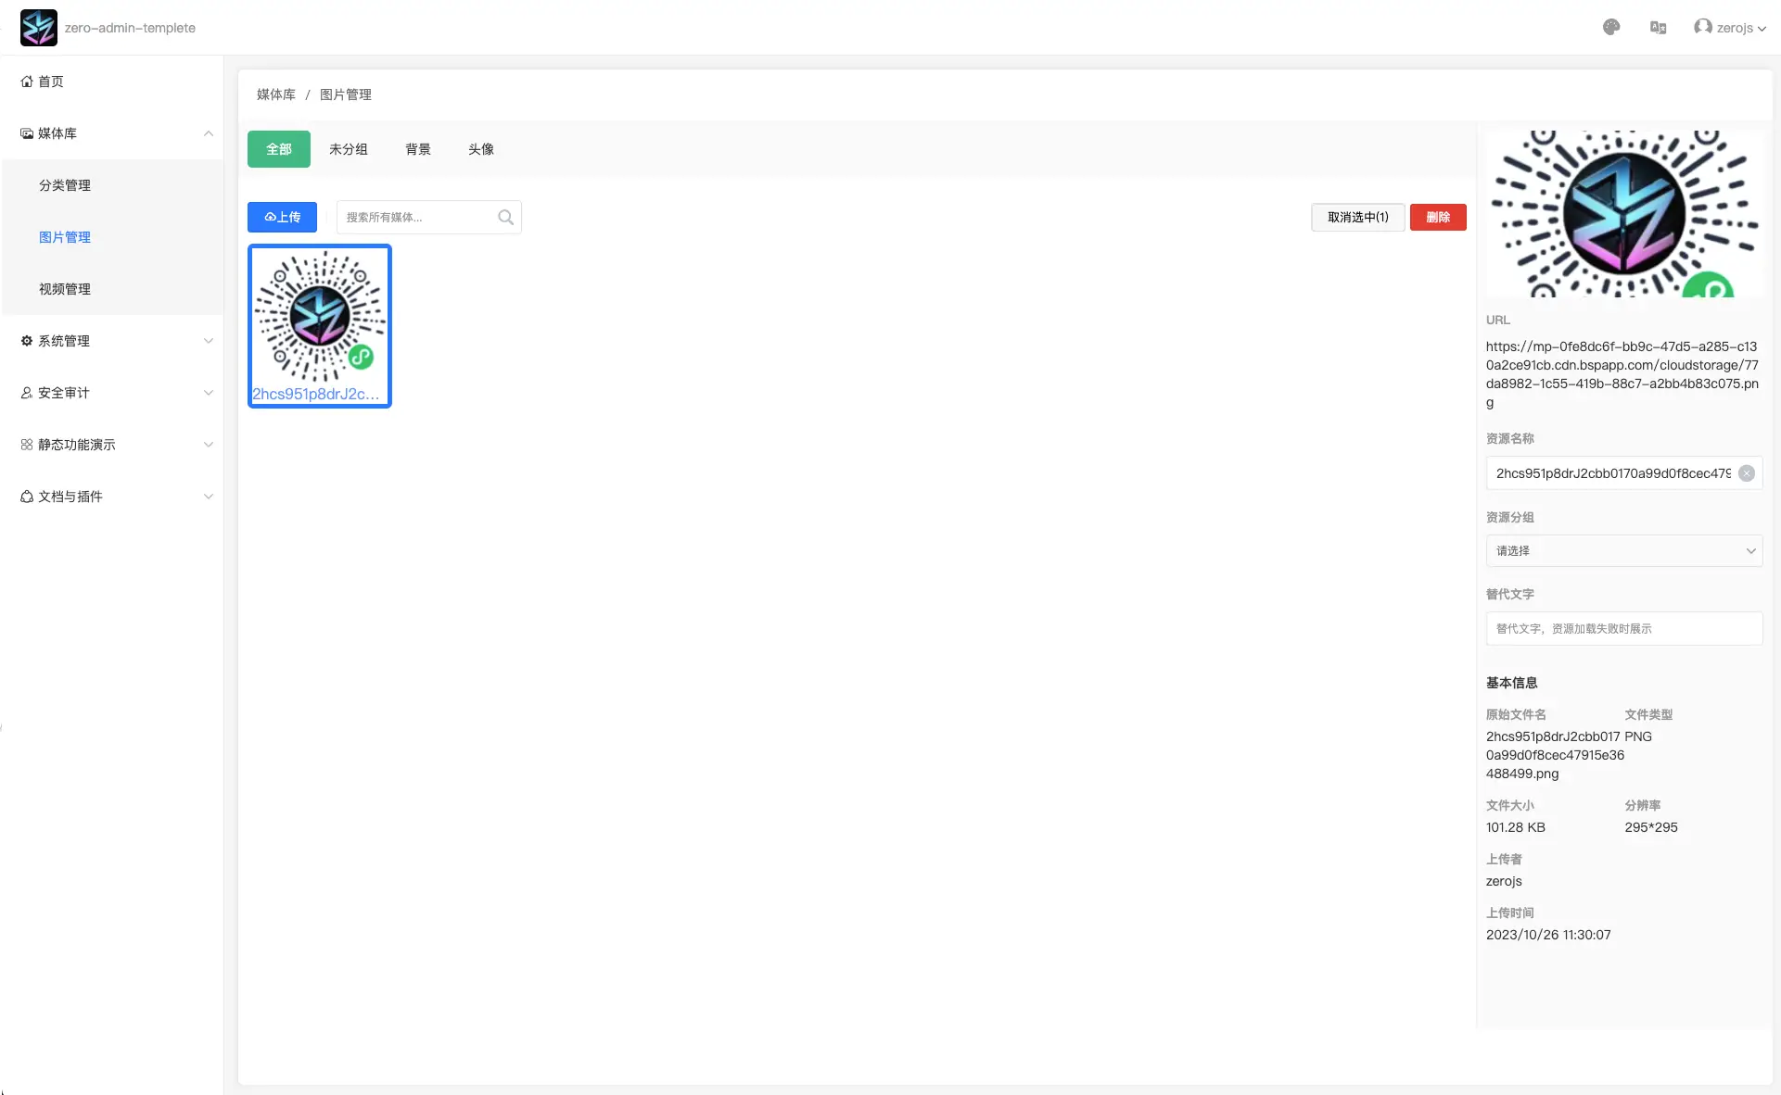This screenshot has height=1095, width=1781.
Task: Click the 基本信息 heading
Action: (x=1512, y=683)
